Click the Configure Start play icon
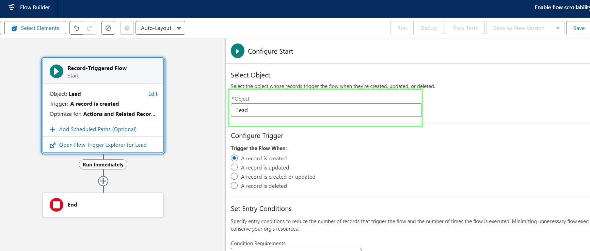This screenshot has width=590, height=251. tap(238, 51)
